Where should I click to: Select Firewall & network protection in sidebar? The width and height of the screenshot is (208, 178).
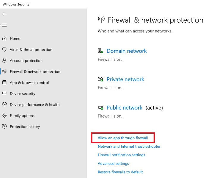(35, 72)
